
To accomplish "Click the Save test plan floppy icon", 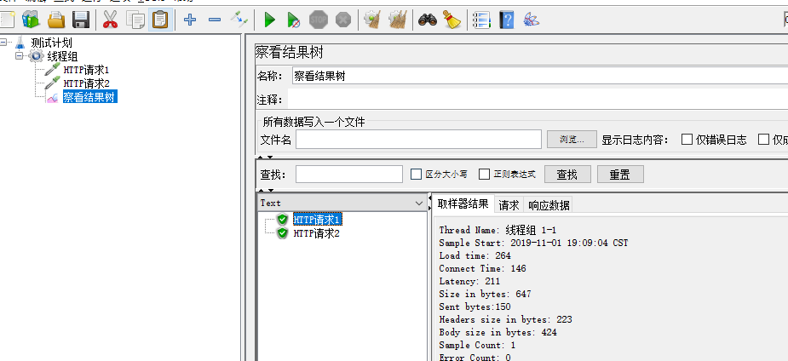I will click(x=81, y=19).
